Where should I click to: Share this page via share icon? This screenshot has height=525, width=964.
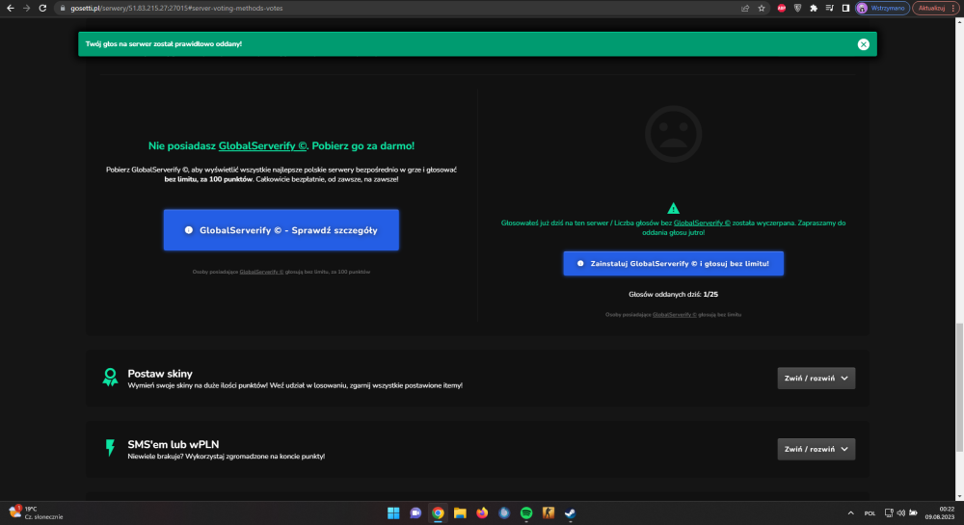(x=745, y=8)
